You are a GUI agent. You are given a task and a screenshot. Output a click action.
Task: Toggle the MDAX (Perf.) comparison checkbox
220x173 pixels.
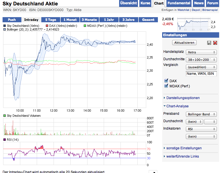[166, 86]
